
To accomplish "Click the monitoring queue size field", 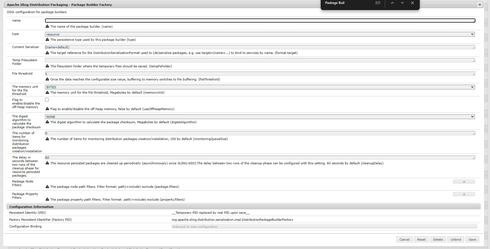I will coord(260,133).
